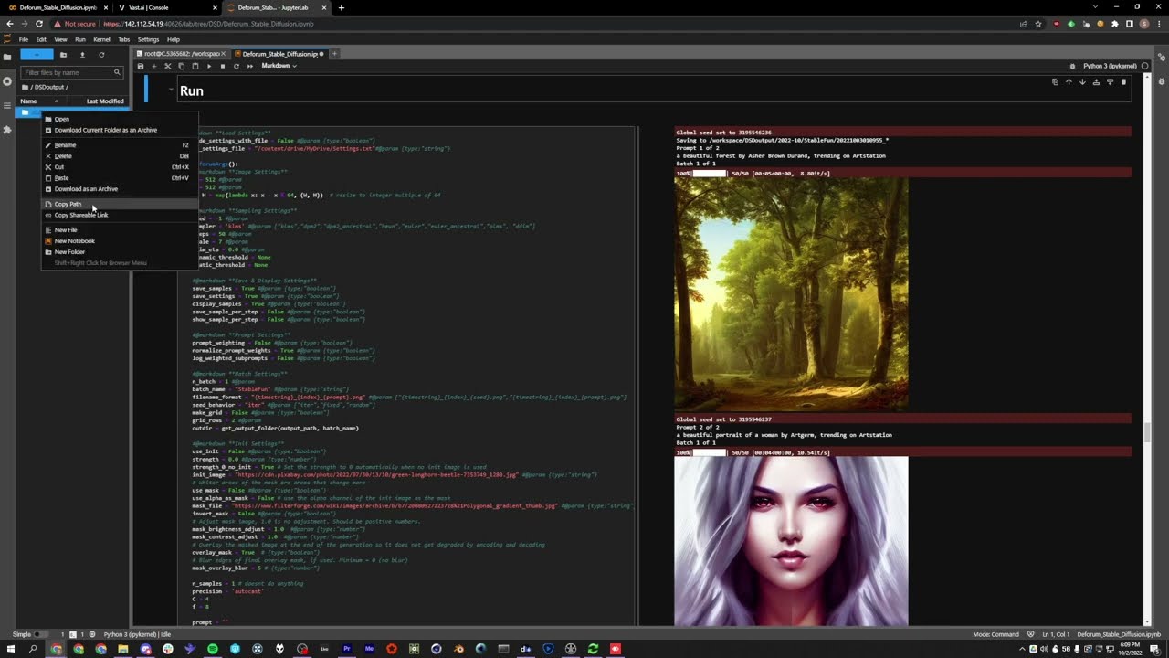Viewport: 1169px width, 658px height.
Task: Move the cell up arrow icon
Action: point(1069,82)
